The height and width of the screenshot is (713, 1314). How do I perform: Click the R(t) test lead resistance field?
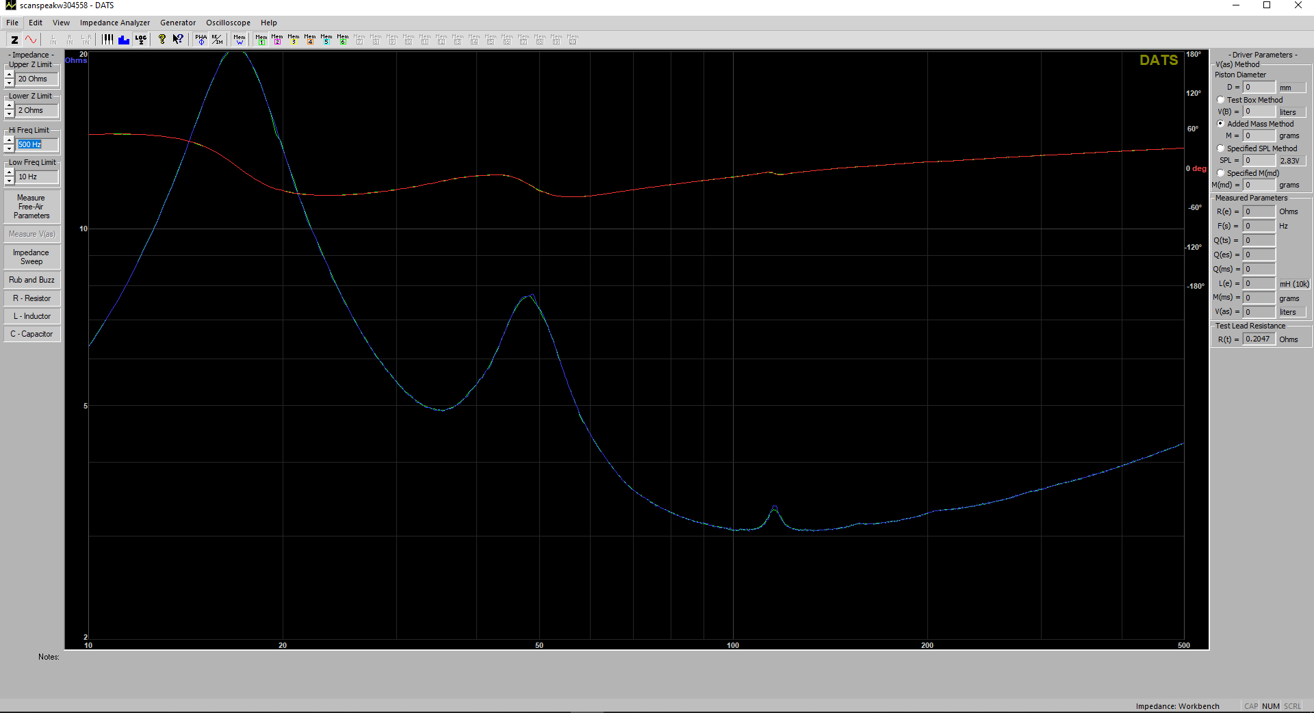click(x=1259, y=339)
